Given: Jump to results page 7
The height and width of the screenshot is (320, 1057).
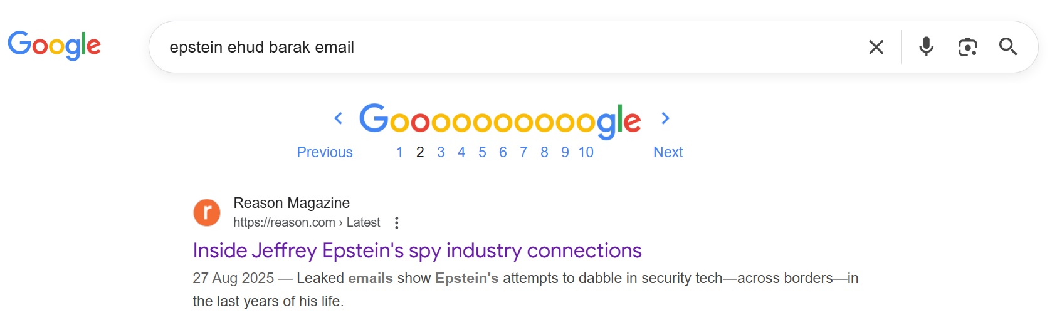Looking at the screenshot, I should point(523,152).
